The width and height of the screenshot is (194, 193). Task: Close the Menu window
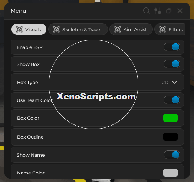point(180,11)
